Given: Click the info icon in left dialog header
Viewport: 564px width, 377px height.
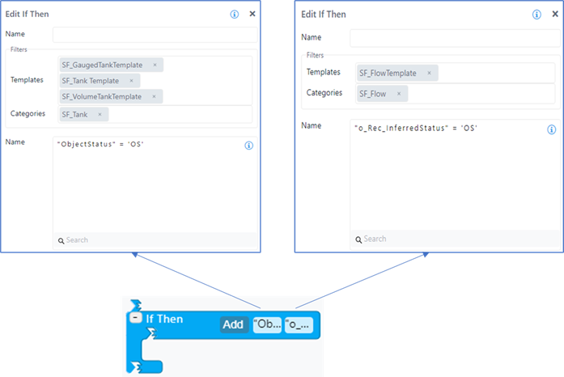Looking at the screenshot, I should coord(235,15).
